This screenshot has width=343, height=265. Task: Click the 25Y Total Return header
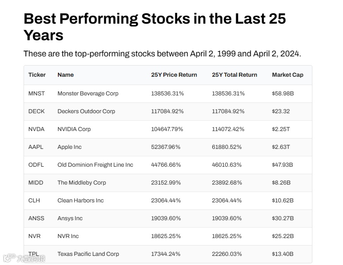234,75
